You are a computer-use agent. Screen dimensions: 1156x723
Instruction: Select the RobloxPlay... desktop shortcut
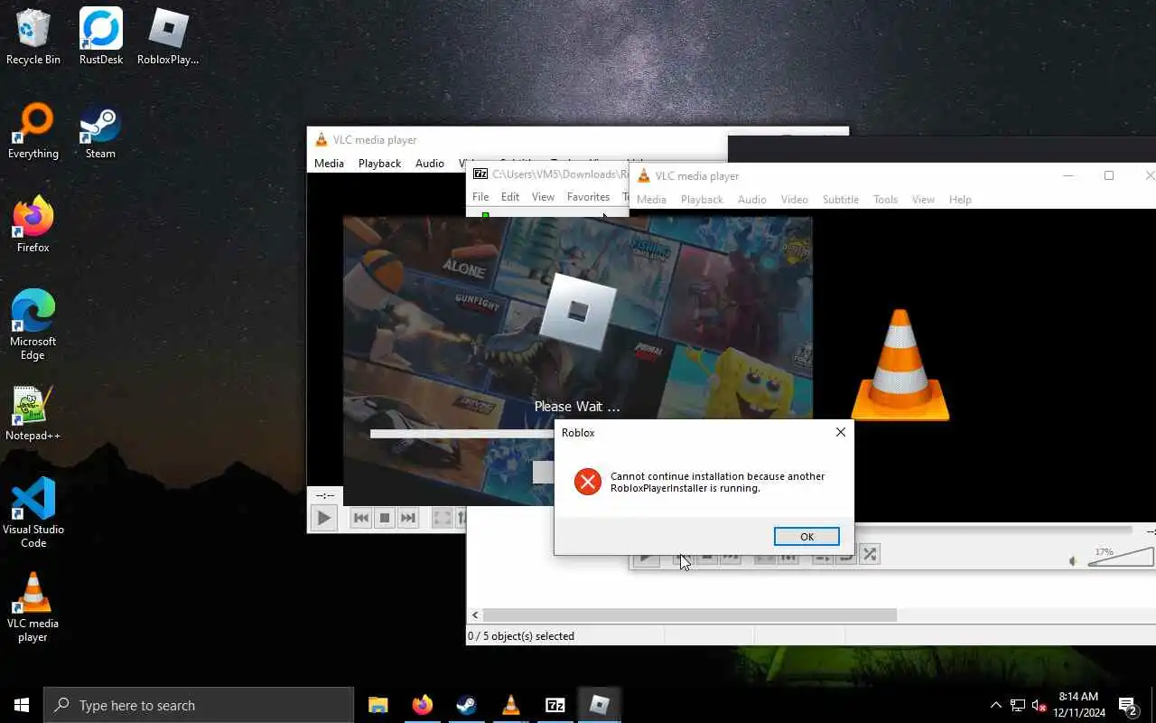(x=168, y=37)
